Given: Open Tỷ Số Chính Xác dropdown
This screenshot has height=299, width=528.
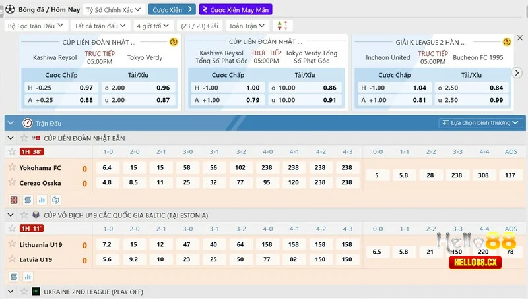Looking at the screenshot, I should pos(114,10).
